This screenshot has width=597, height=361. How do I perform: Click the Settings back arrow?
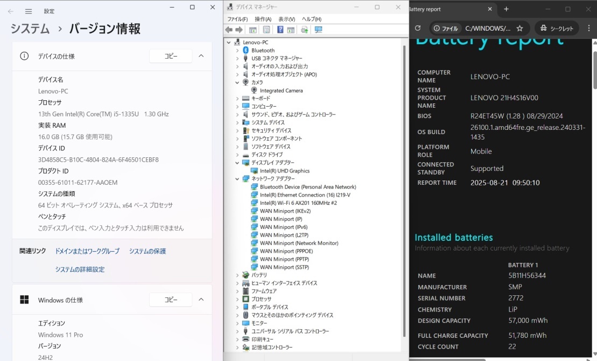(11, 11)
